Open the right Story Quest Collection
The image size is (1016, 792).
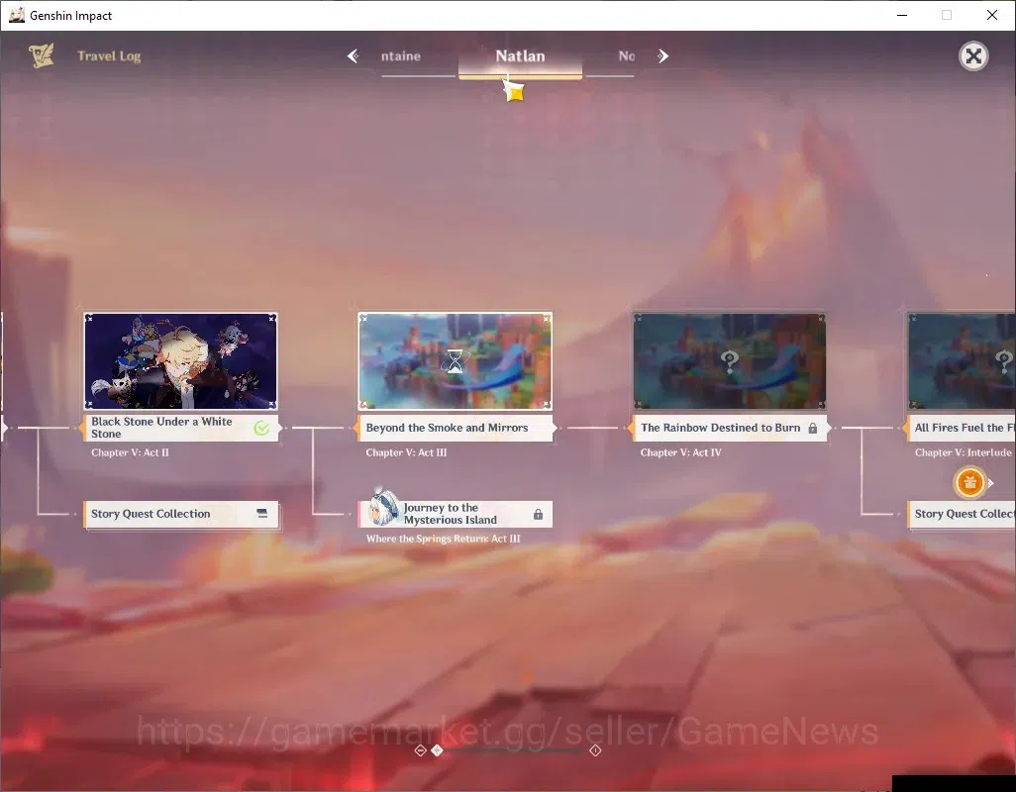[x=962, y=514]
